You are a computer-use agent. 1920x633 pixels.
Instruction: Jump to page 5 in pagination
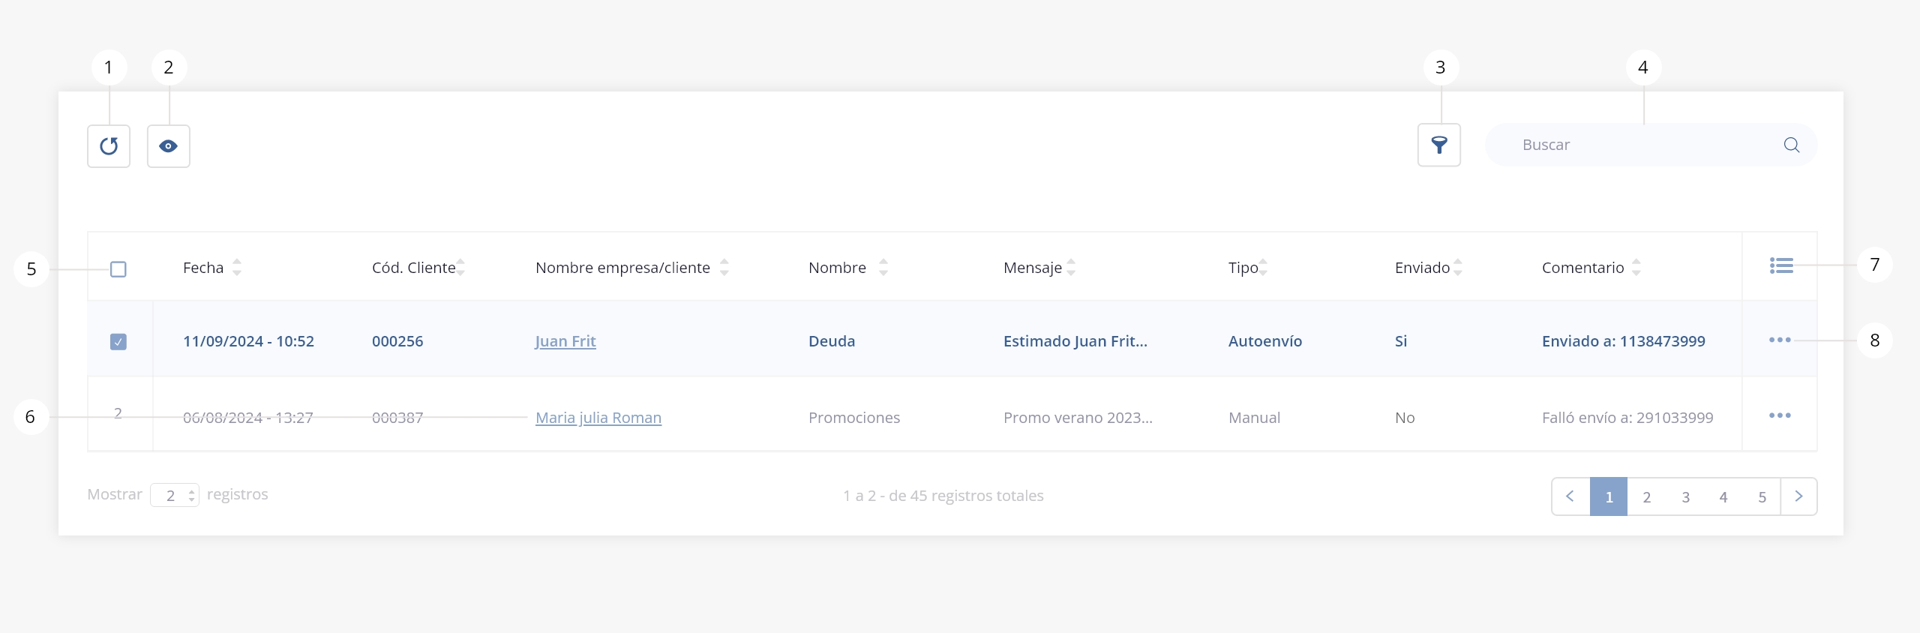(1762, 496)
